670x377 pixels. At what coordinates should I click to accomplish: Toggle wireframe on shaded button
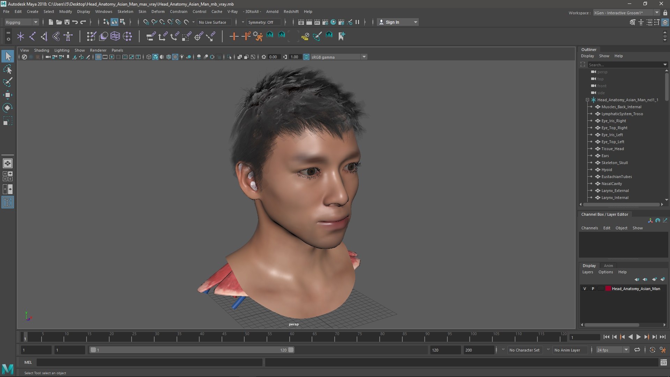[169, 57]
